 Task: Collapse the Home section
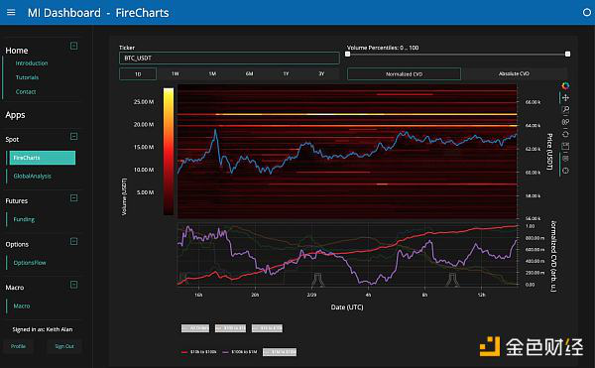click(x=74, y=46)
